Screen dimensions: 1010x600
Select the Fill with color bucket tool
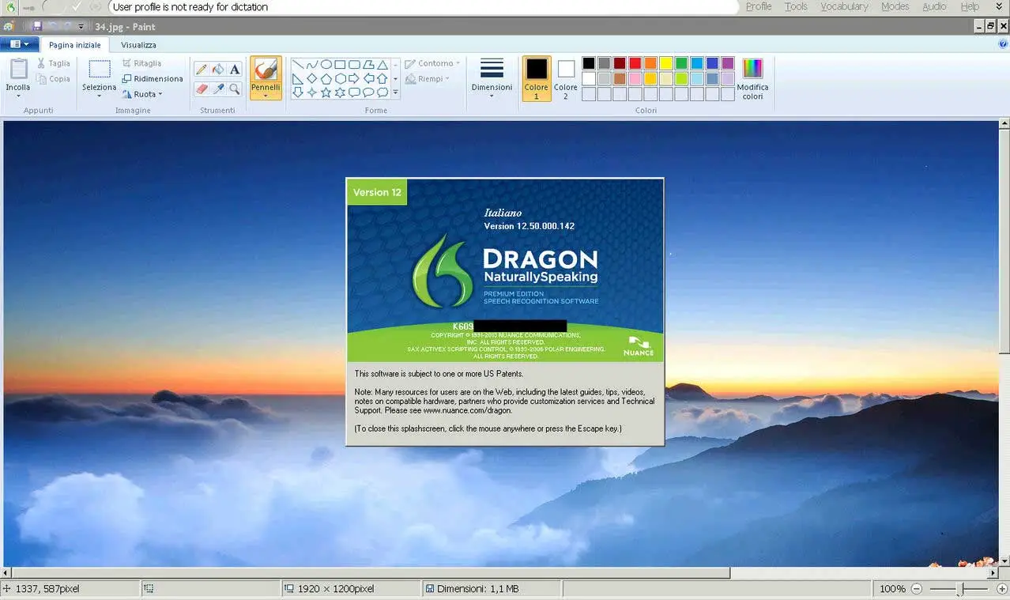coord(218,70)
